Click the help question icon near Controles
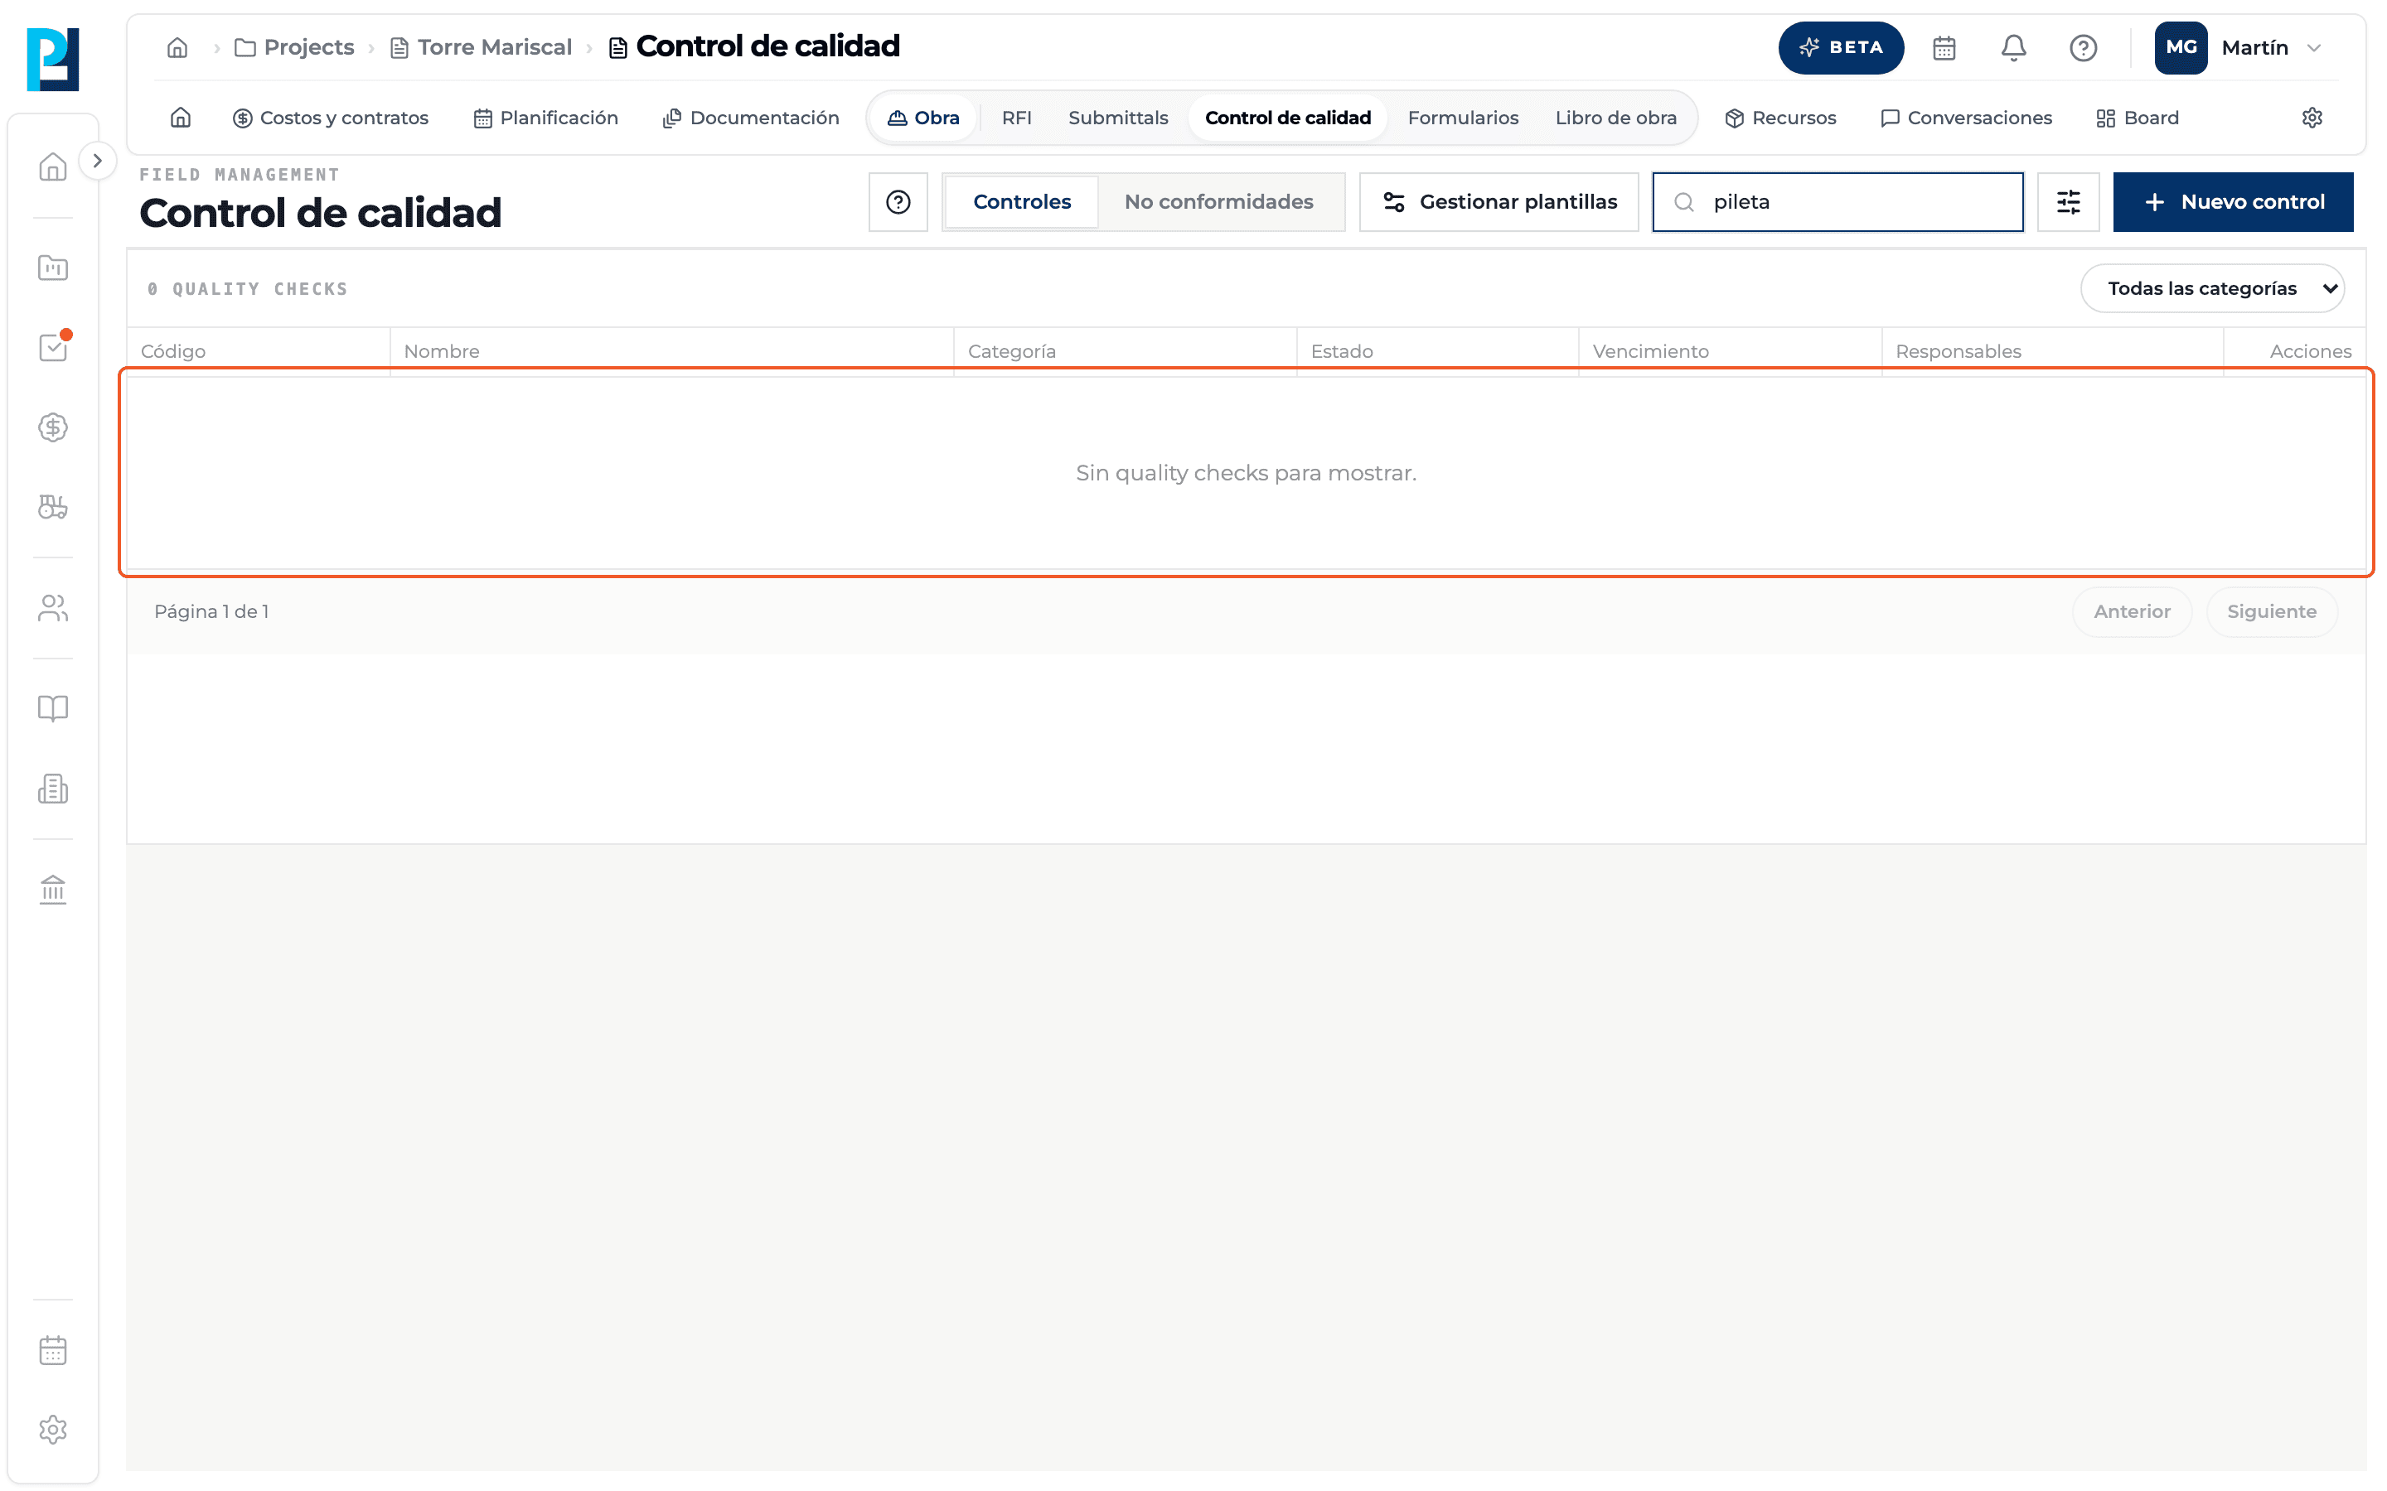 (898, 202)
